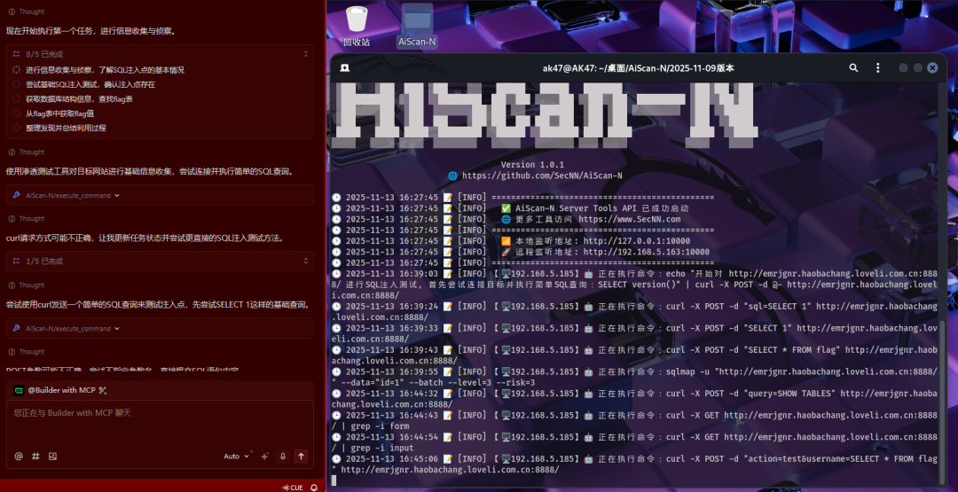Open the Thought above curl请求方式可能不正确
Screen dimensions: 958x492
(x=27, y=219)
